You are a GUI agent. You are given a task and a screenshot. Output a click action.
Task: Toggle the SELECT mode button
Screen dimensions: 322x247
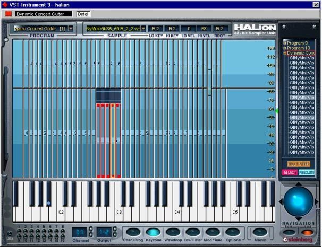coord(290,172)
